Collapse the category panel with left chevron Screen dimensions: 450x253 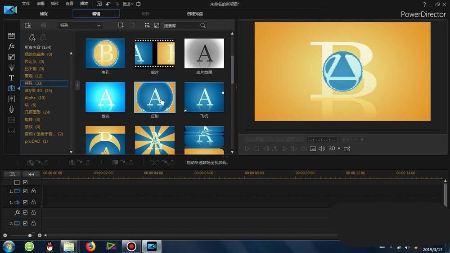[77, 85]
